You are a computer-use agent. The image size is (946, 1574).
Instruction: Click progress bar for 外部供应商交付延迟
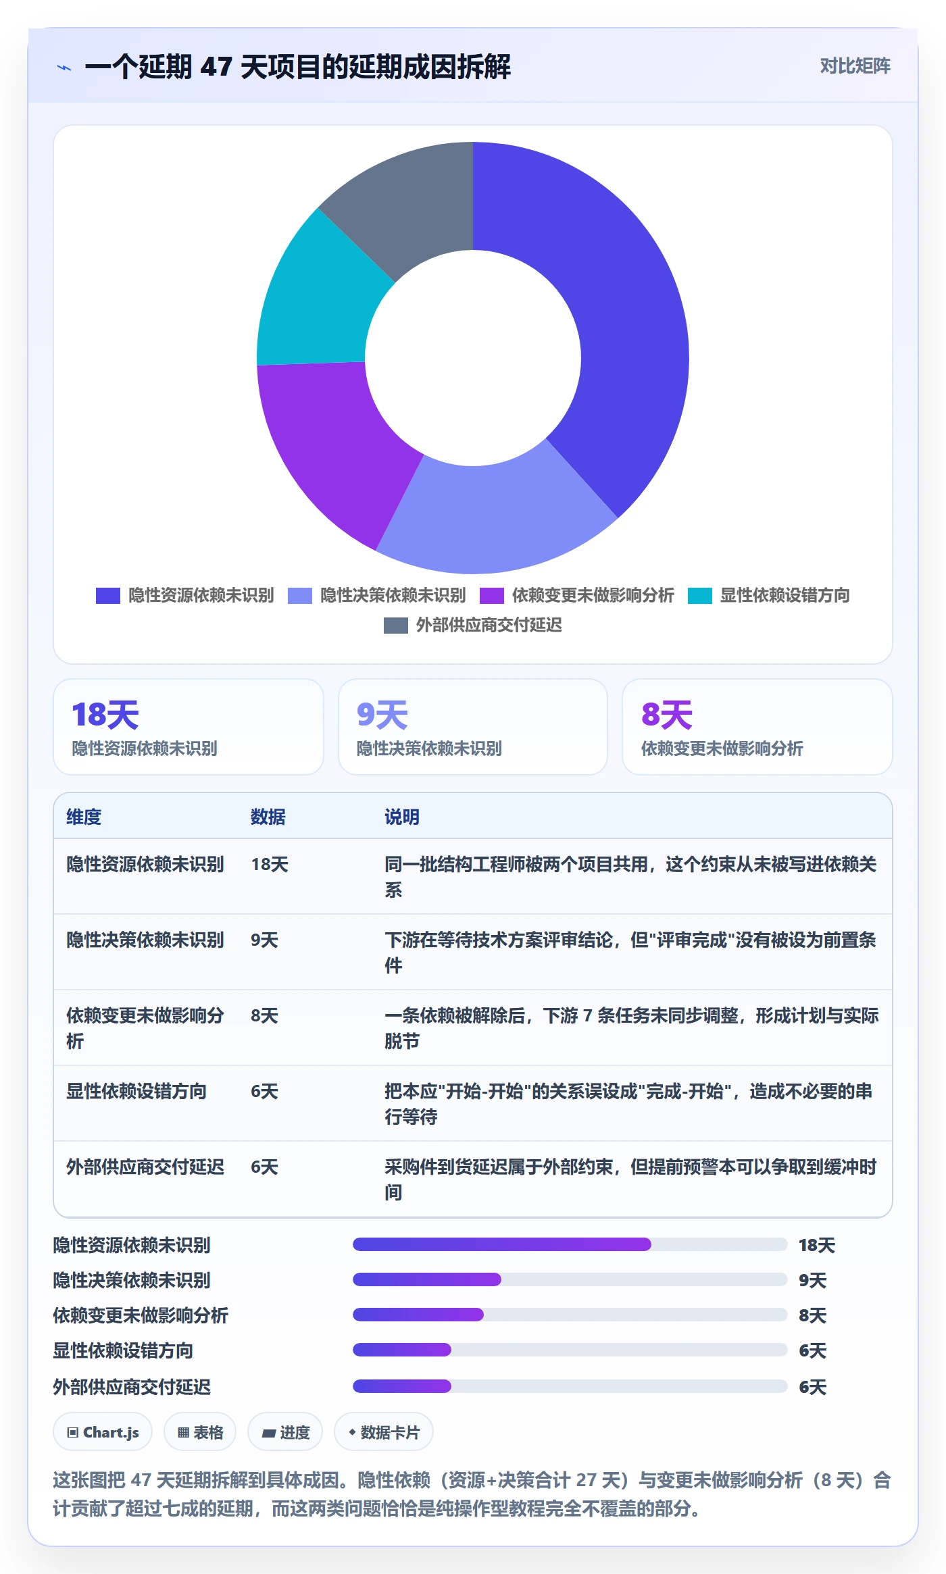coord(570,1386)
